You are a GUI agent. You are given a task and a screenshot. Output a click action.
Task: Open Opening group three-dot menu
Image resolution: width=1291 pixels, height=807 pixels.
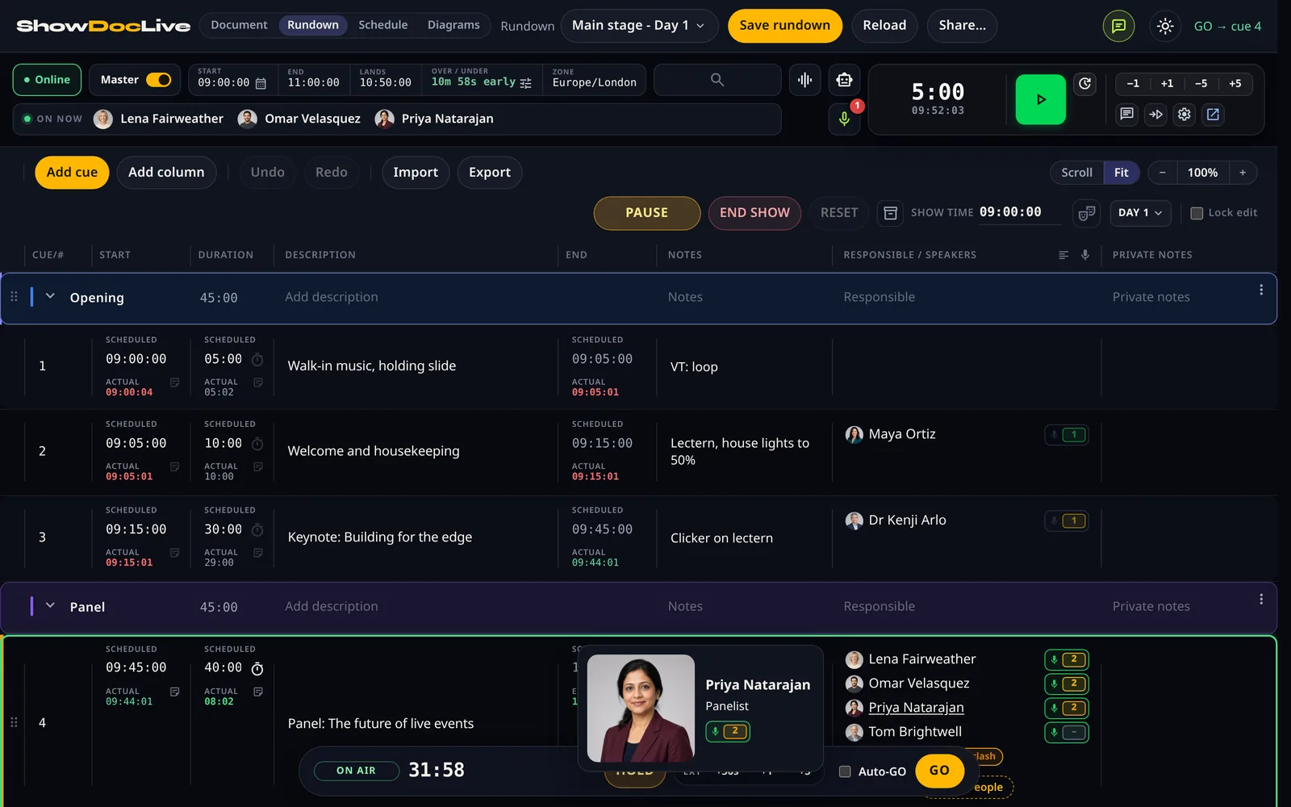tap(1261, 290)
